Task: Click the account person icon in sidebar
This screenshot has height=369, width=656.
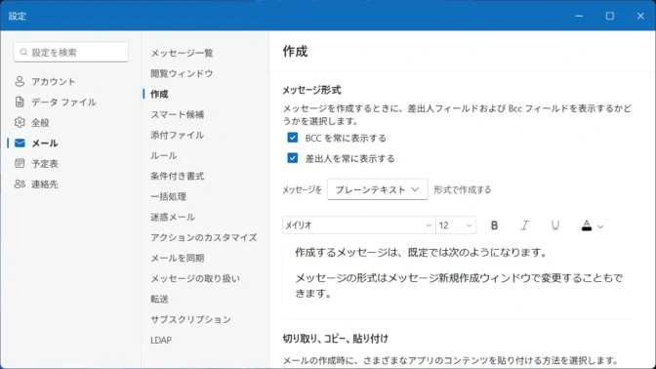Action: point(20,81)
